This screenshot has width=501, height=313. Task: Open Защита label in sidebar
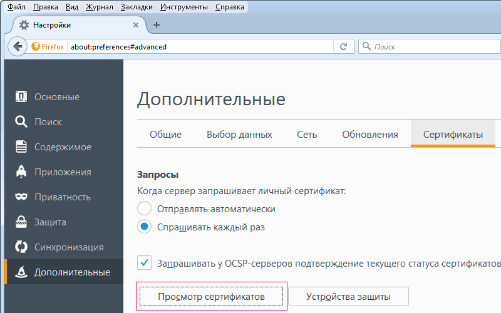coord(50,222)
